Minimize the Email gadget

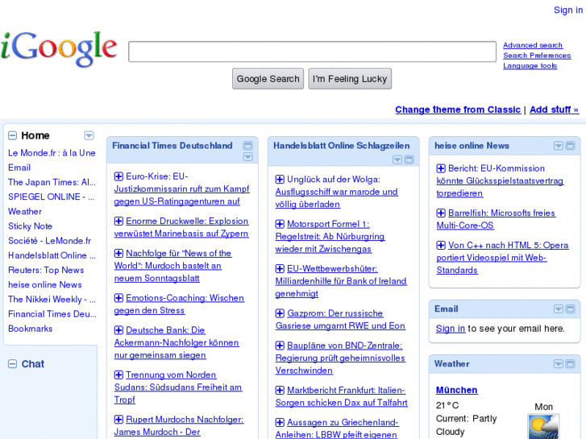[x=571, y=309]
